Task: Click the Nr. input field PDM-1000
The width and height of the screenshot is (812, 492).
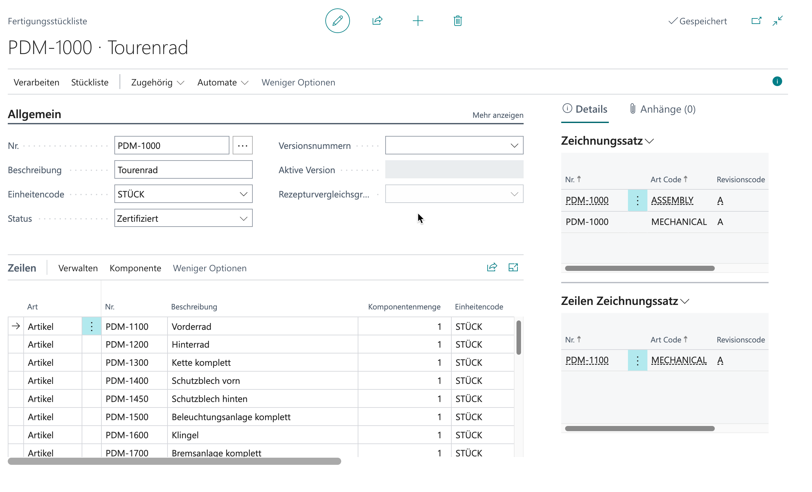Action: [x=171, y=145]
